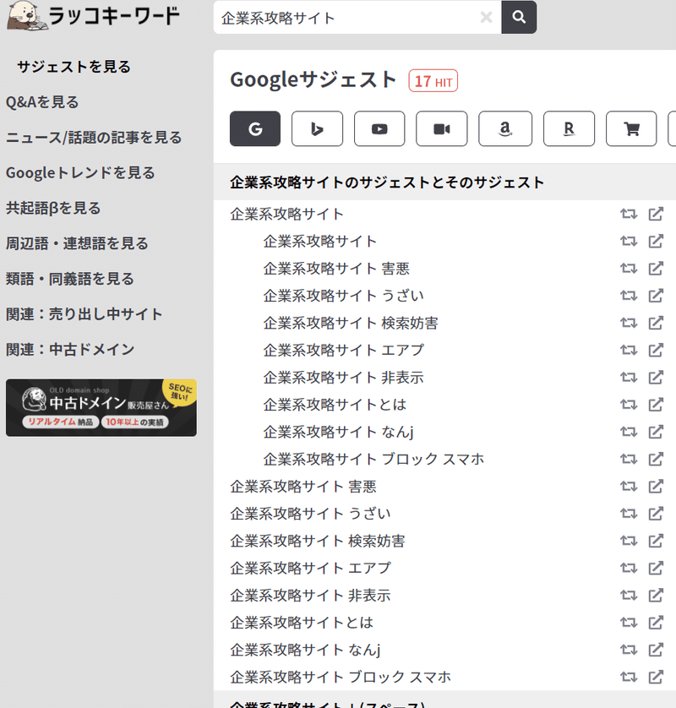Click indented keyword 企業系攻略サイト ブロック スマホ
Image resolution: width=676 pixels, height=708 pixels.
[x=373, y=460]
